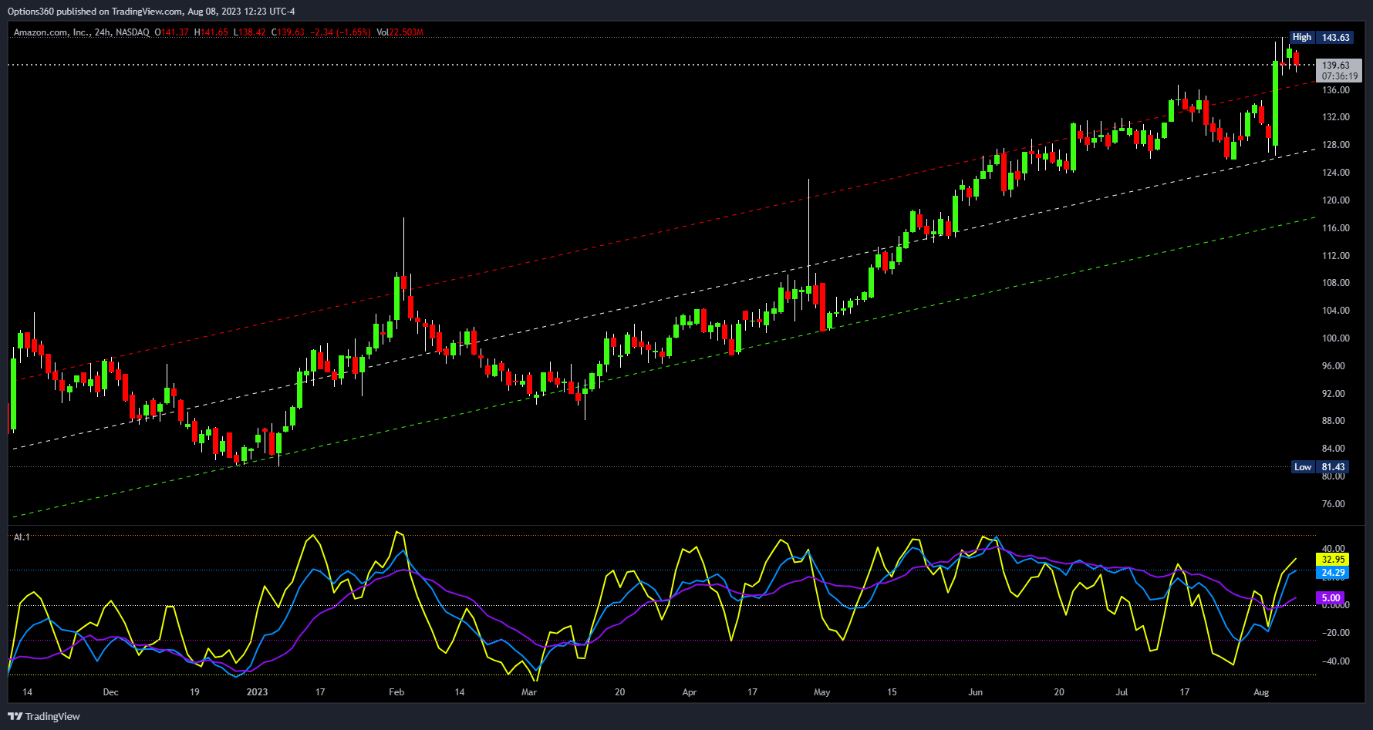The image size is (1373, 730).
Task: Click the yellow '32.95' indicator value tag
Action: click(1332, 560)
